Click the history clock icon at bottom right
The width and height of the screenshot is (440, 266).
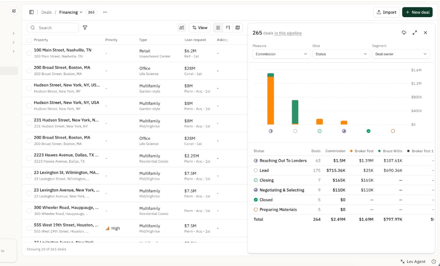[x=434, y=262]
